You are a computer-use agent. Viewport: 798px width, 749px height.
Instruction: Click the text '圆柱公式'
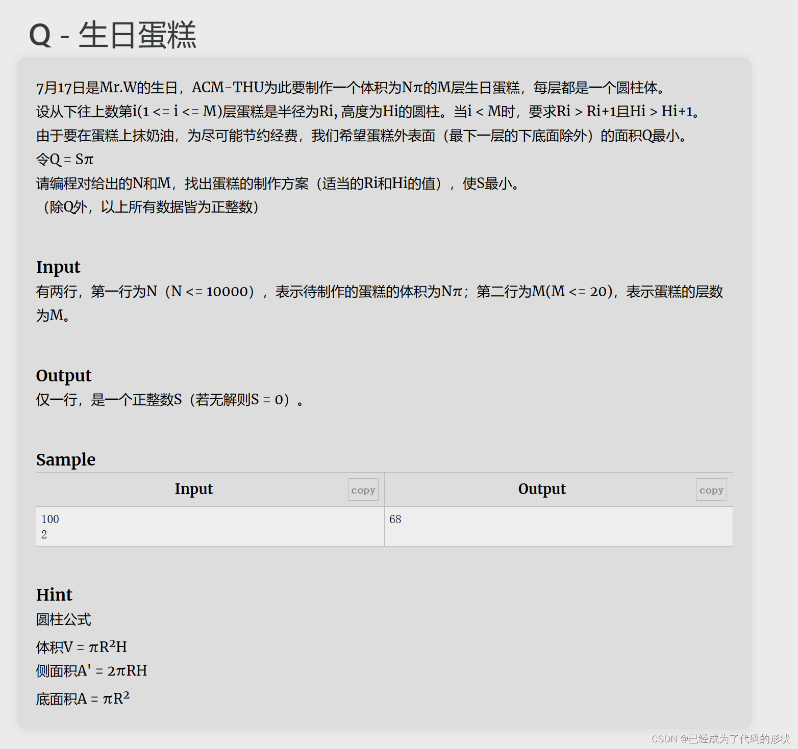pyautogui.click(x=63, y=619)
